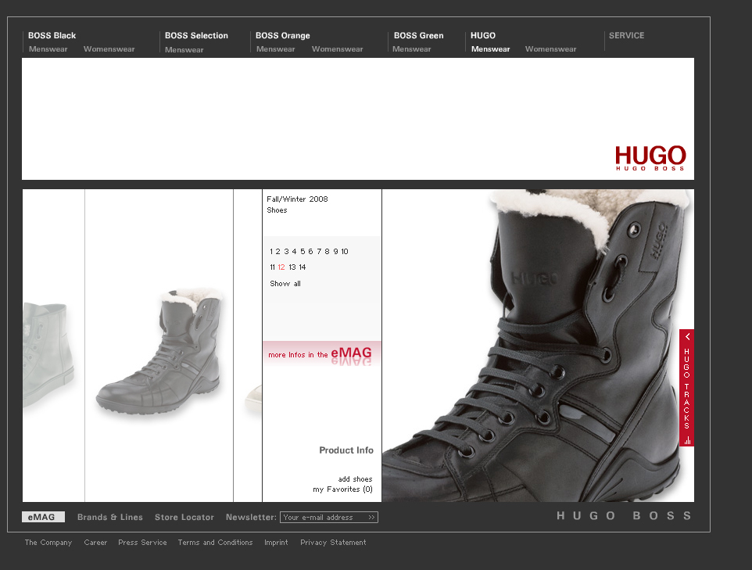752x570 pixels.
Task: Click the HUGO TRACKS equalizer icon
Action: pyautogui.click(x=687, y=440)
